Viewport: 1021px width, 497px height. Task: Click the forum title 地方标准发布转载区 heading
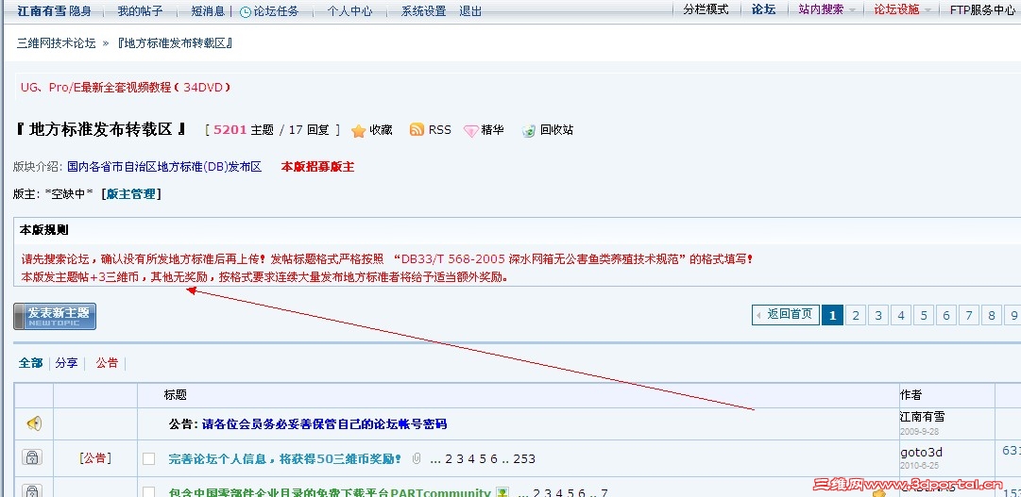pos(101,129)
